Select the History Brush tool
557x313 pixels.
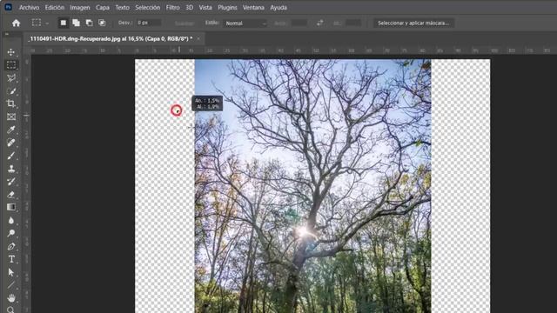point(11,182)
